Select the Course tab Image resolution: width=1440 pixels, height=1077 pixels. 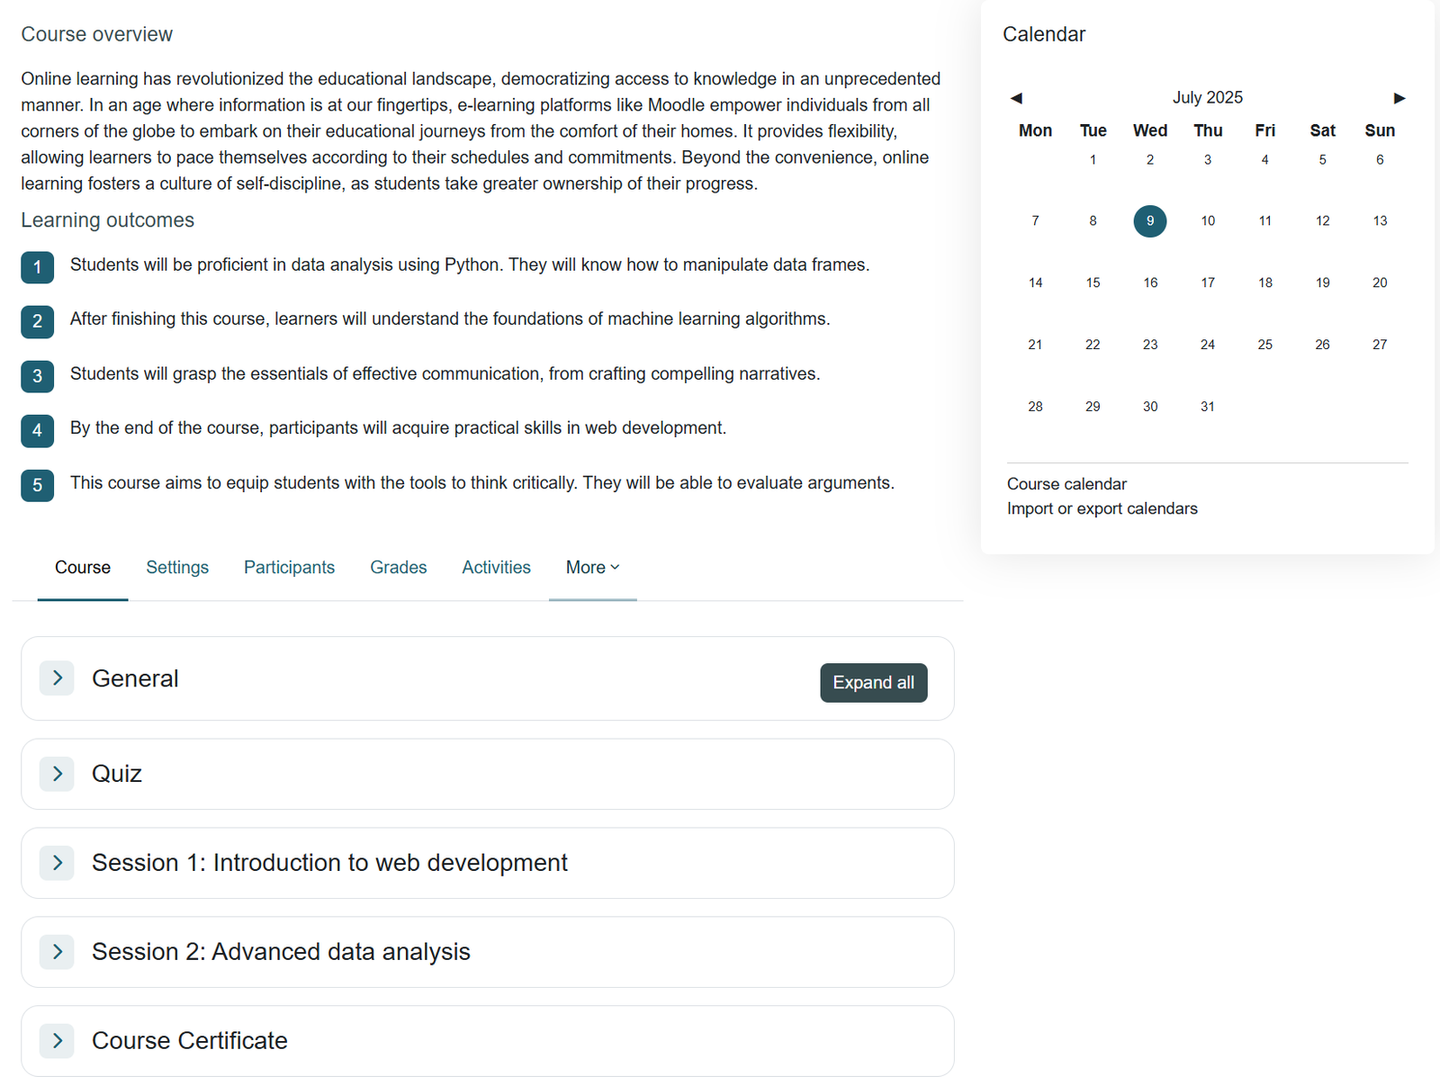coord(83,567)
